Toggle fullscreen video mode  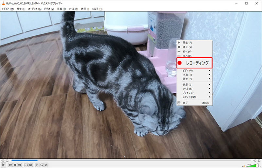(x=26, y=165)
